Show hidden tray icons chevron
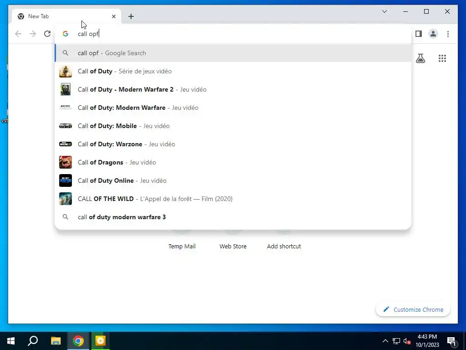This screenshot has height=350, width=466. (x=385, y=341)
